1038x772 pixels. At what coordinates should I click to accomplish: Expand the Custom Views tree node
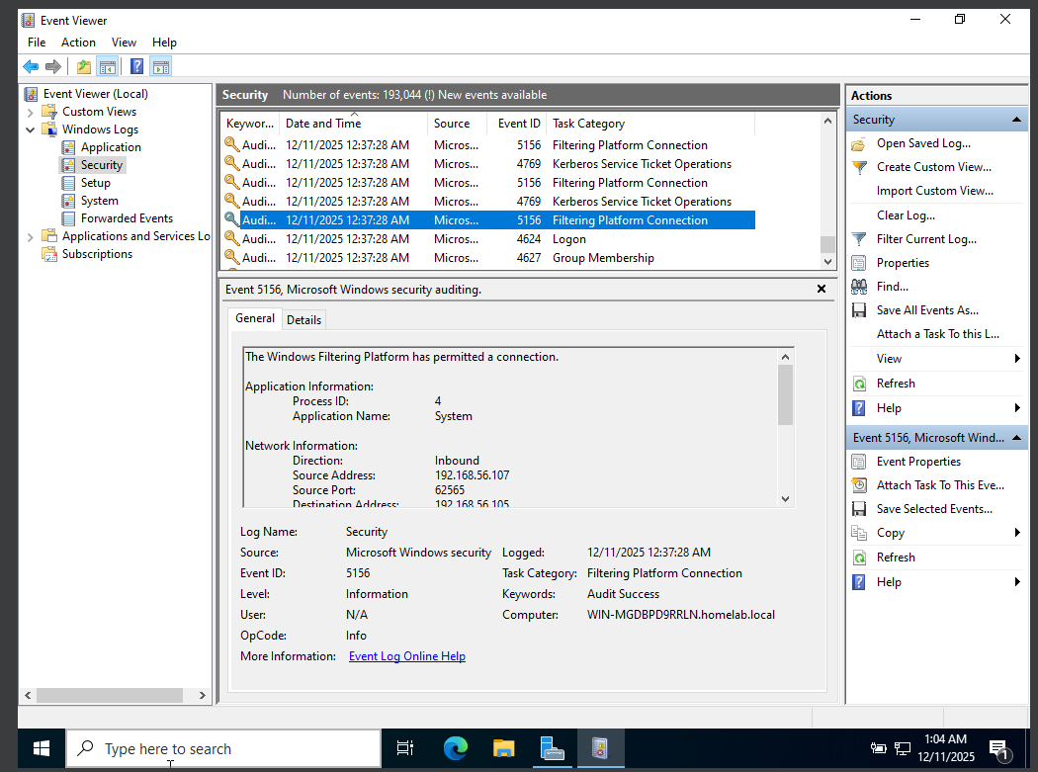[x=30, y=112]
